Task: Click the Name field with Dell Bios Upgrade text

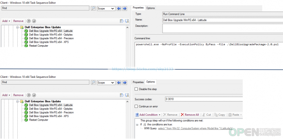Action: click(223, 20)
